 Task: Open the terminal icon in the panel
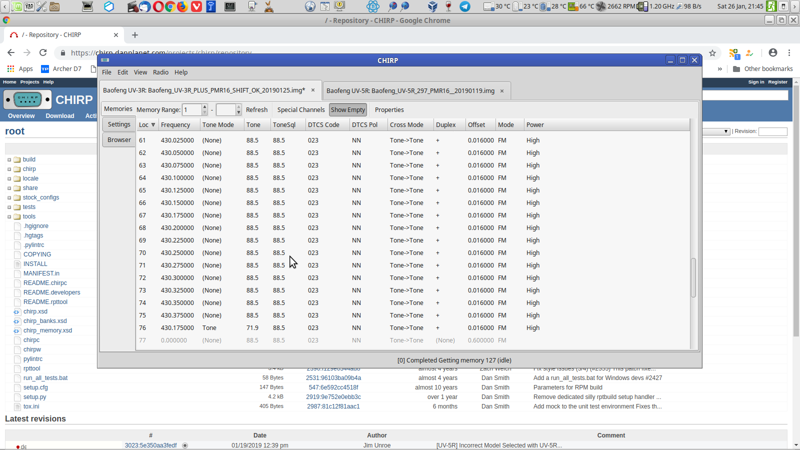[x=230, y=6]
